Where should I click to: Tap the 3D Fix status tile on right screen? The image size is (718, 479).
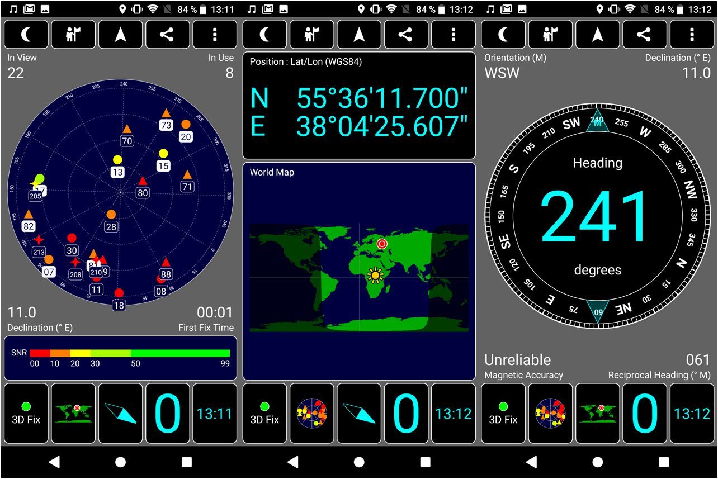(x=503, y=414)
